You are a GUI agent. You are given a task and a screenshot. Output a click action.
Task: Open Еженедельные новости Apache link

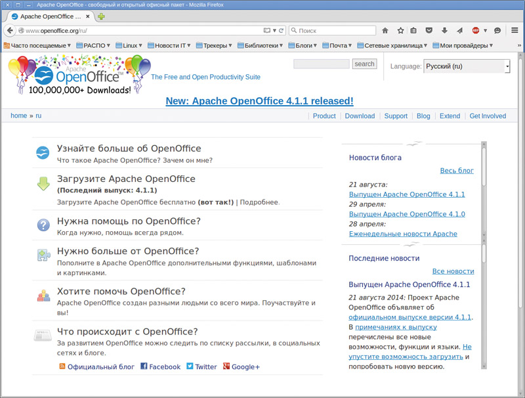403,234
